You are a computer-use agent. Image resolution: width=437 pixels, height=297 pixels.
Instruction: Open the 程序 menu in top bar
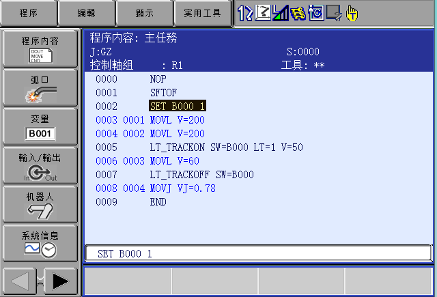point(29,12)
